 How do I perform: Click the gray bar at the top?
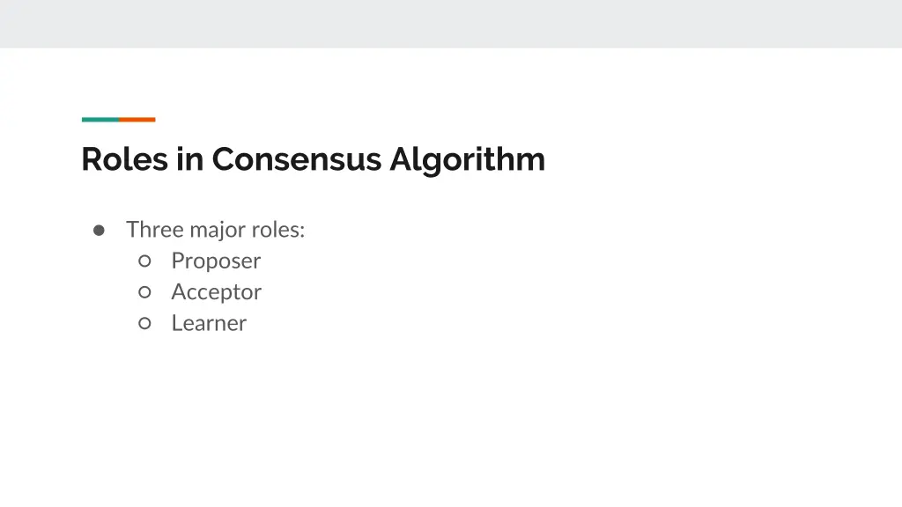451,24
